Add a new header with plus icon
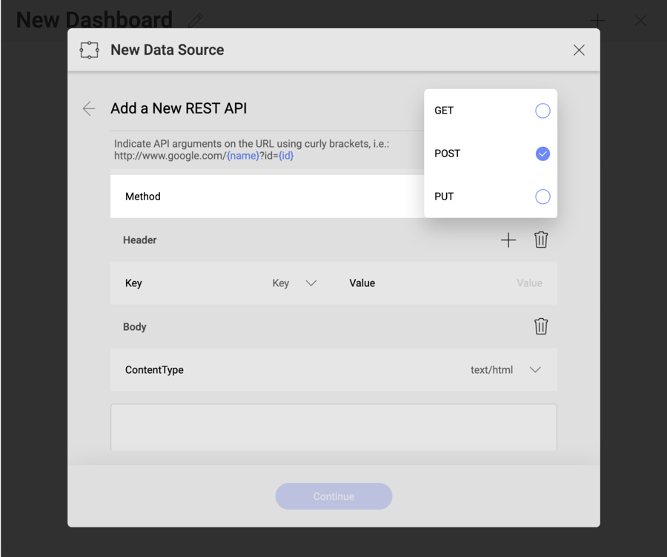 pyautogui.click(x=508, y=240)
